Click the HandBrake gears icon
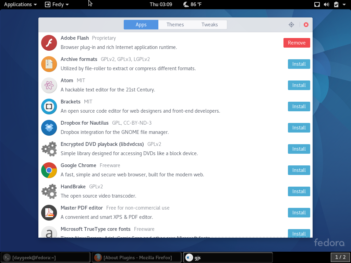Screen dimensions: 351x263 coord(49,191)
